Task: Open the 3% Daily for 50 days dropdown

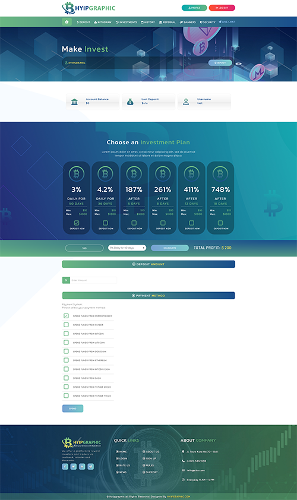Action: click(x=127, y=248)
